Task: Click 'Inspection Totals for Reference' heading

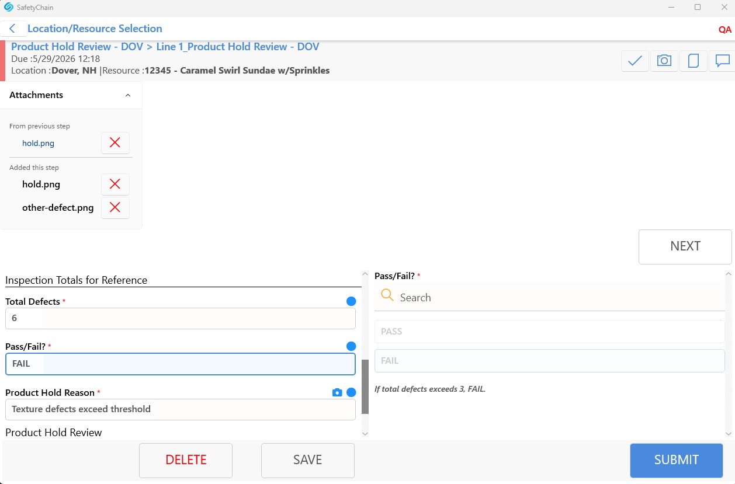Action: click(x=76, y=280)
